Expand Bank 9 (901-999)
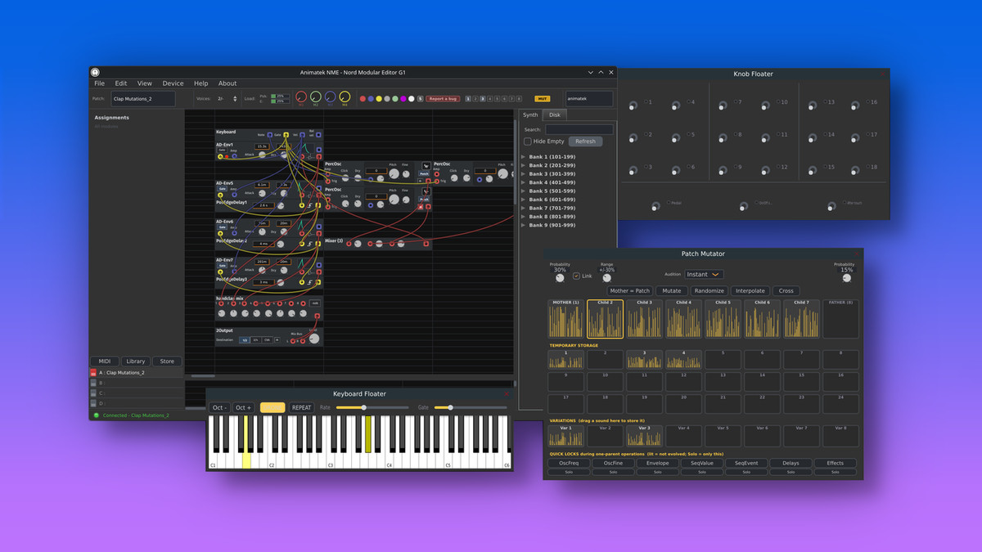Screen dimensions: 982x552 (x=524, y=225)
